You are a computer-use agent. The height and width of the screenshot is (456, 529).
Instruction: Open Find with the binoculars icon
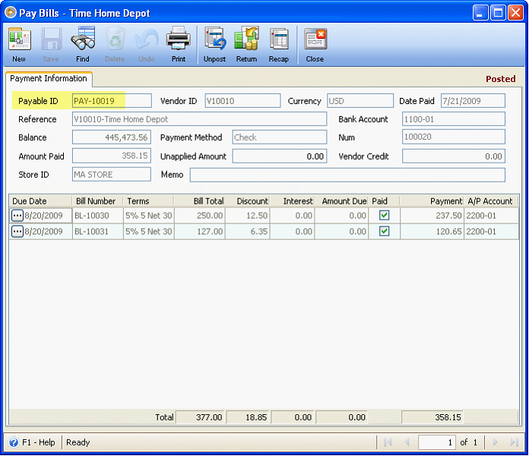click(x=82, y=44)
